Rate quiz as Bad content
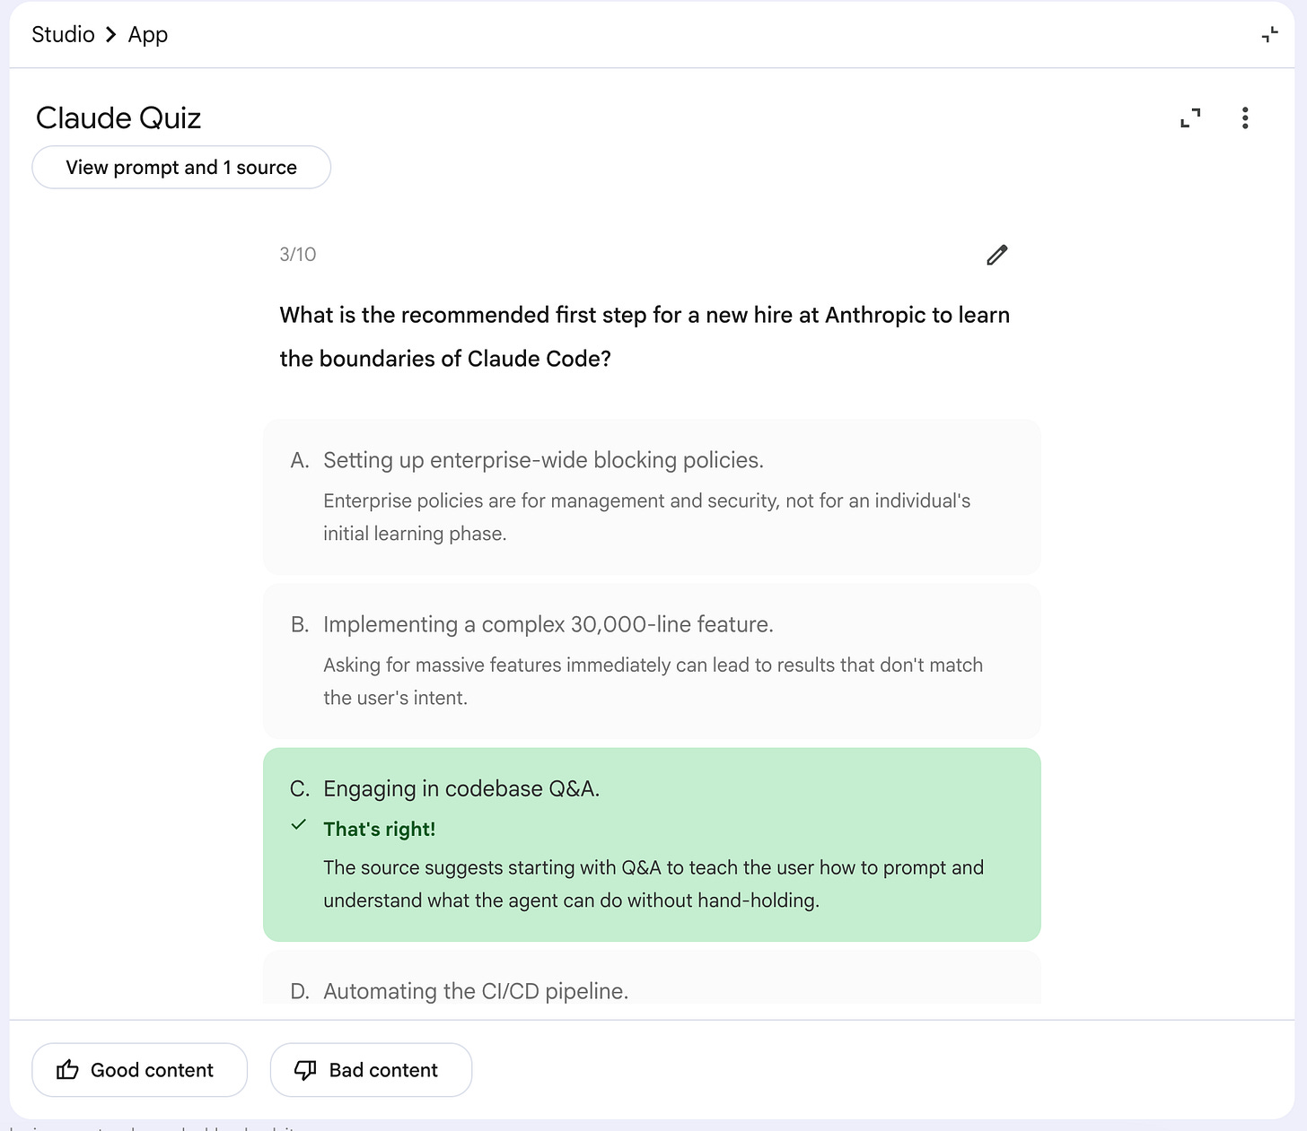 pyautogui.click(x=371, y=1069)
